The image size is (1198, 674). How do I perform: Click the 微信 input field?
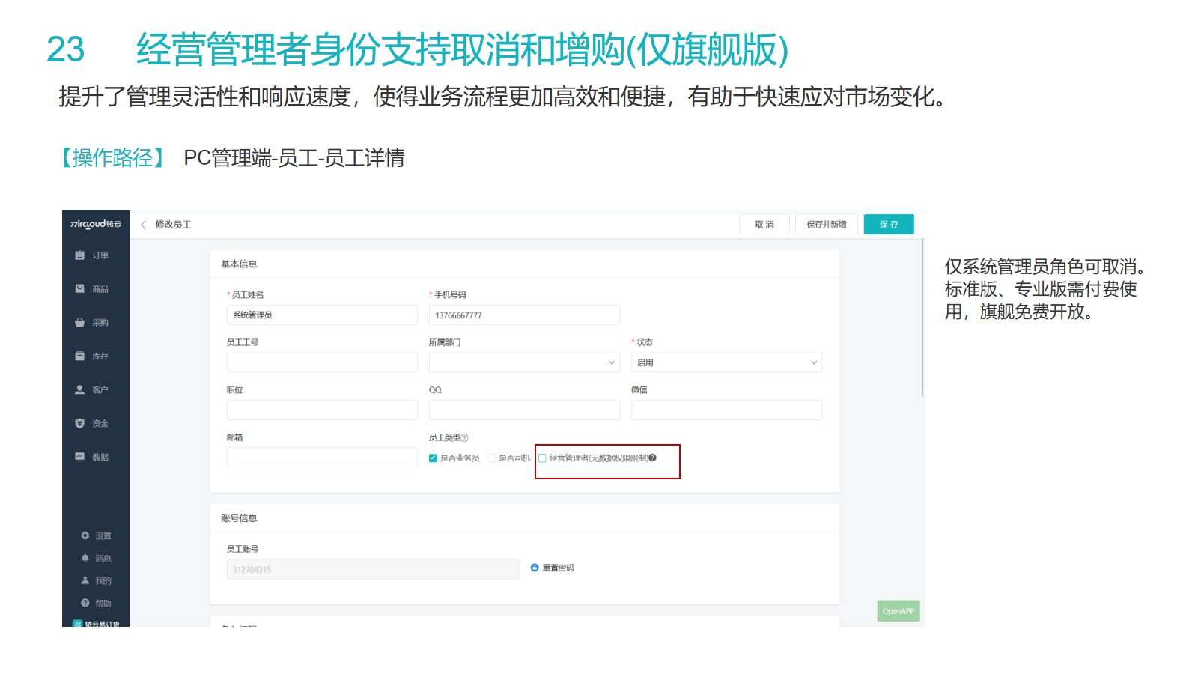tap(726, 410)
